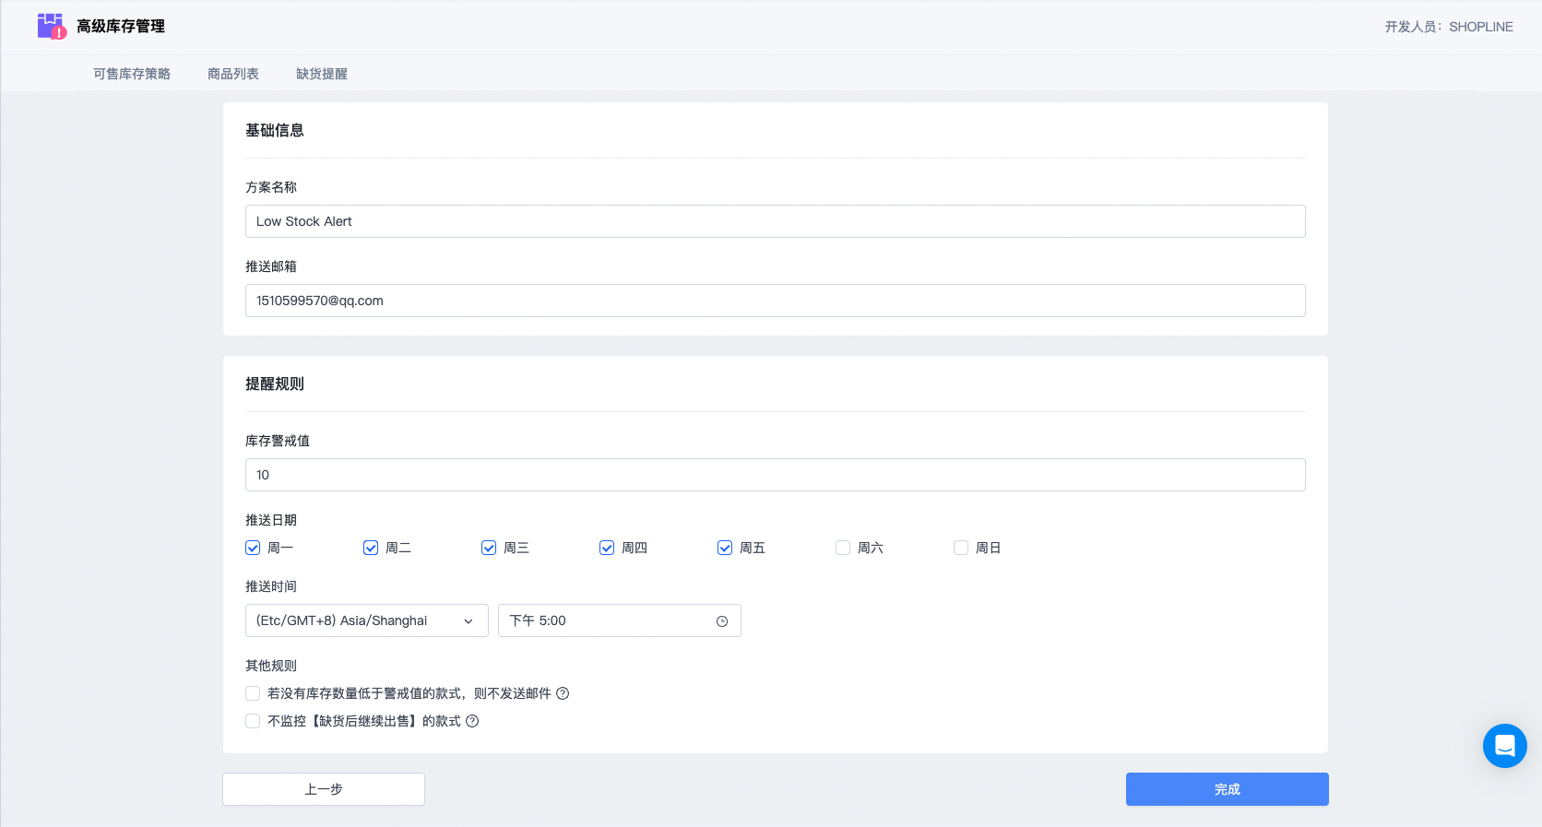Click the 其他规则 label
The image size is (1542, 827).
coord(271,666)
